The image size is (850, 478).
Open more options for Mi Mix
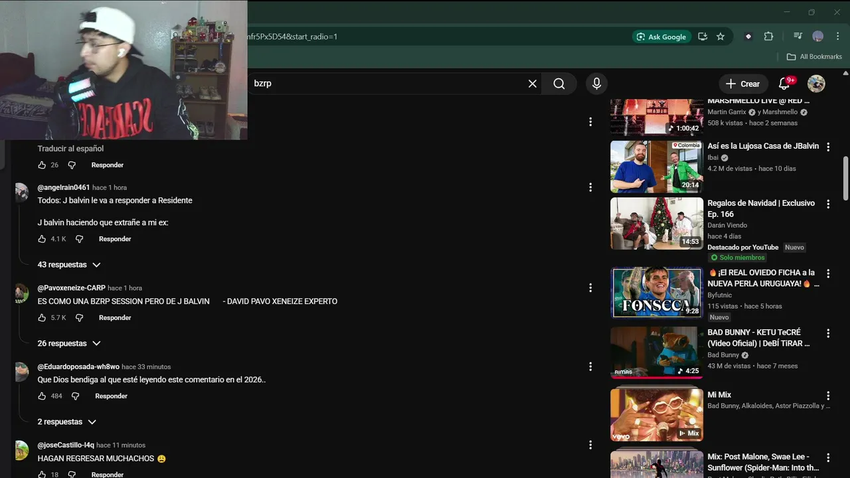pyautogui.click(x=828, y=396)
